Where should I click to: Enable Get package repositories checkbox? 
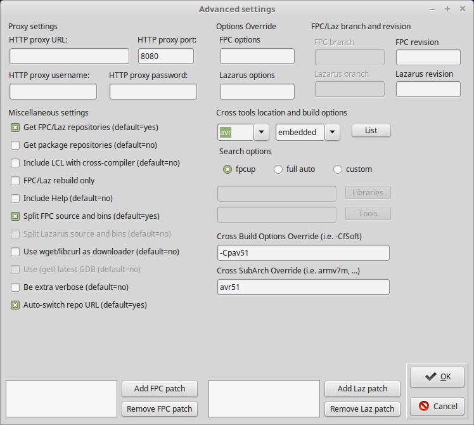click(x=15, y=145)
